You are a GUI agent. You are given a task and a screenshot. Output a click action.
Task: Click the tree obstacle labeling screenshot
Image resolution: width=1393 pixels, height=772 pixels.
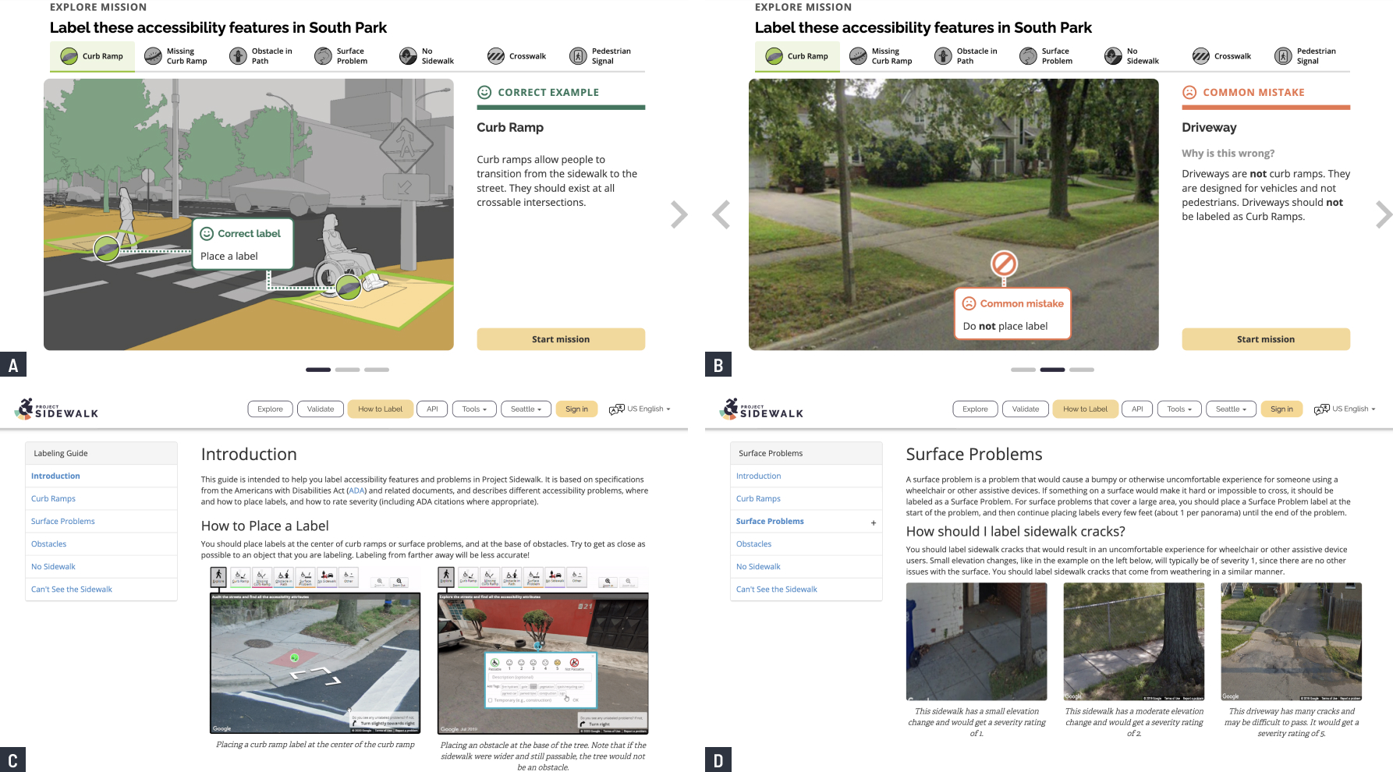point(543,650)
